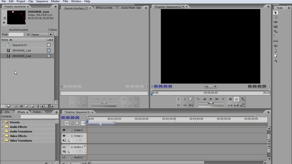Toggle Video 1 track visibility eye
Viewport: 292px width, 164px height.
click(x=64, y=136)
